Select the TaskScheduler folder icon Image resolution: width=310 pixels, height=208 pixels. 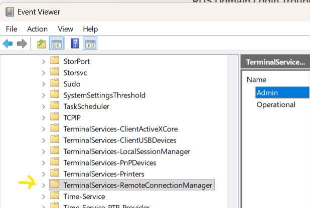55,105
